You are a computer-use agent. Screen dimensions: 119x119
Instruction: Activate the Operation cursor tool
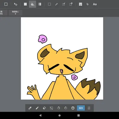pyautogui.click(x=88, y=4)
